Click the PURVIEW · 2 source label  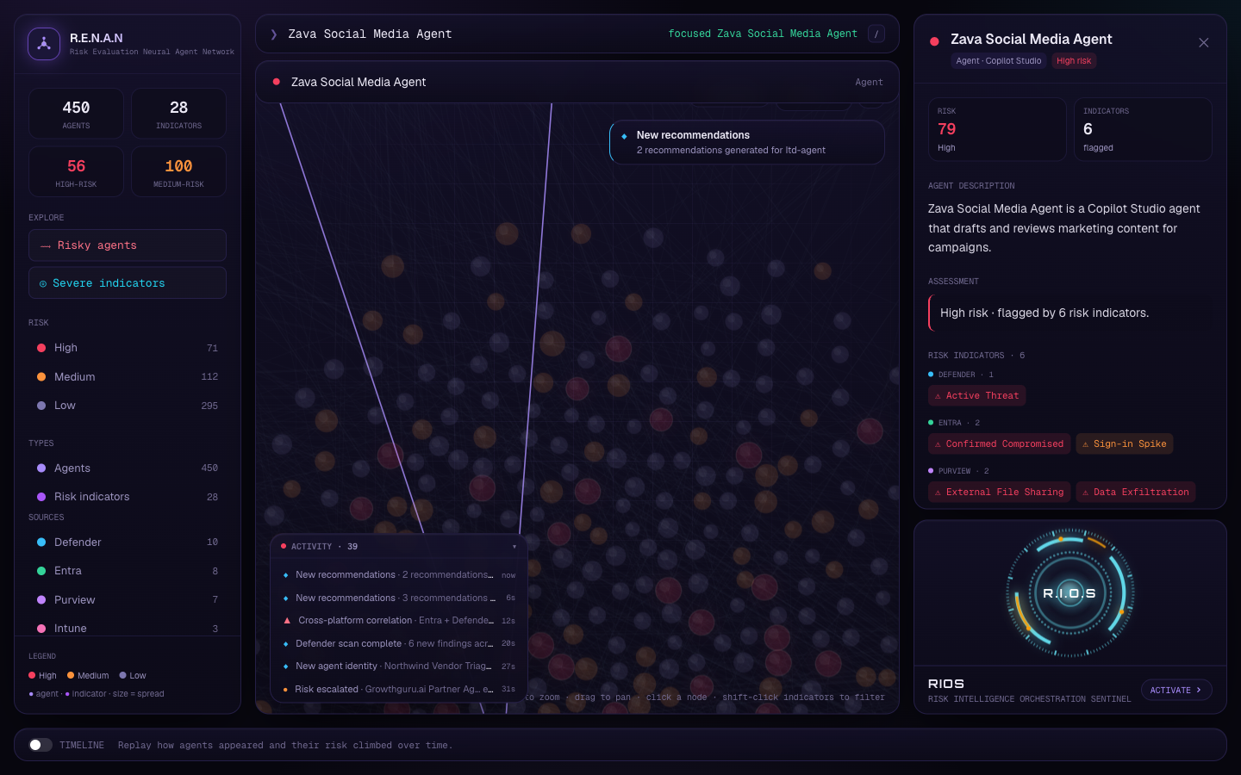coord(963,471)
